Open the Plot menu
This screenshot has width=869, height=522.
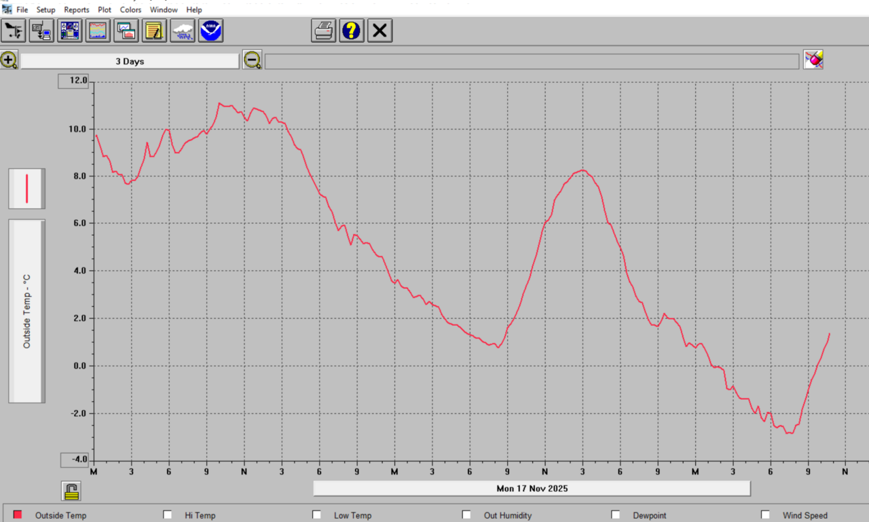coord(105,10)
